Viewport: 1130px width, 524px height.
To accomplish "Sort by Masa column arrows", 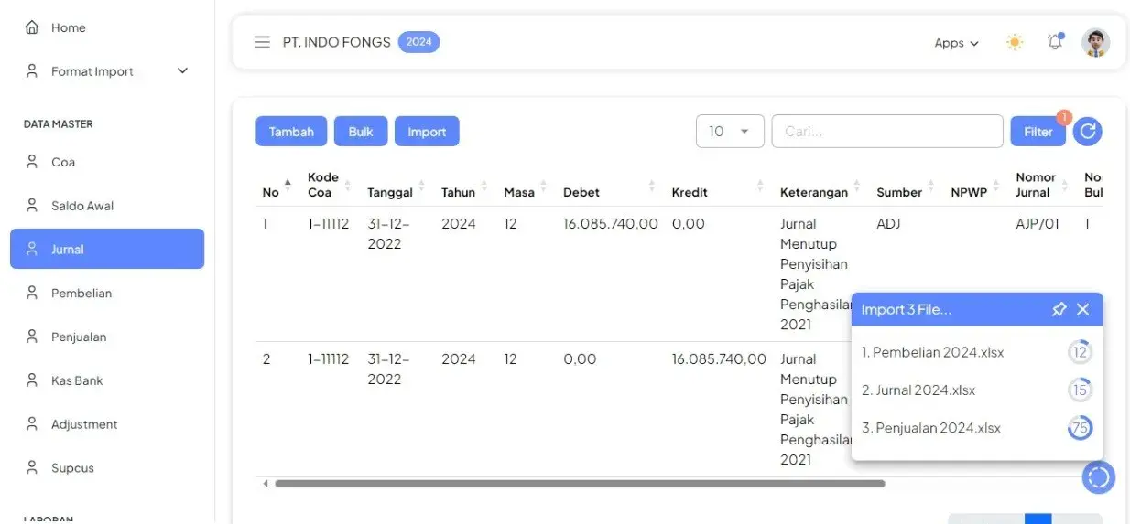I will [544, 186].
